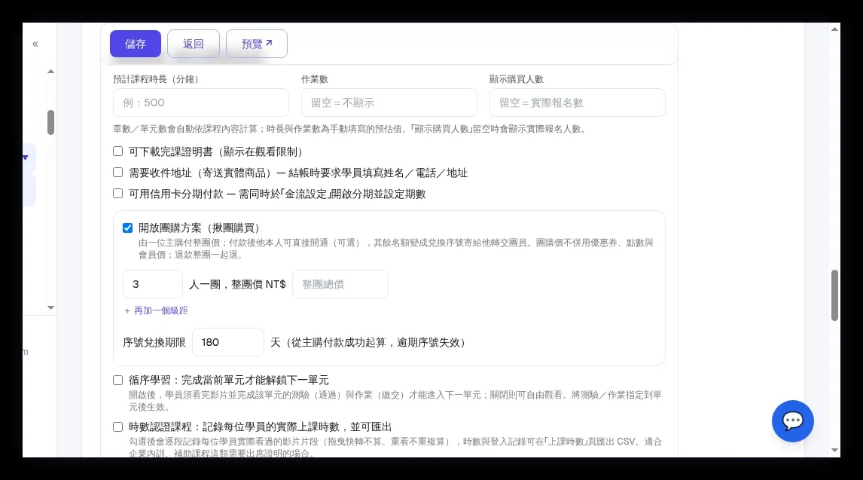Focus the 顯示購買人數 input field

[x=578, y=102]
